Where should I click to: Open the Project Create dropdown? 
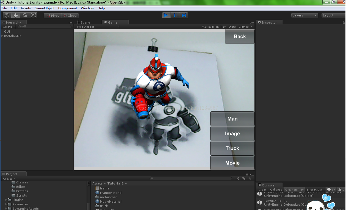[x=9, y=179]
